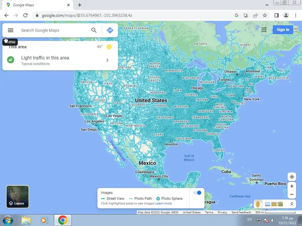Click the United States footer link
This screenshot has width=302, height=226.
click(192, 212)
